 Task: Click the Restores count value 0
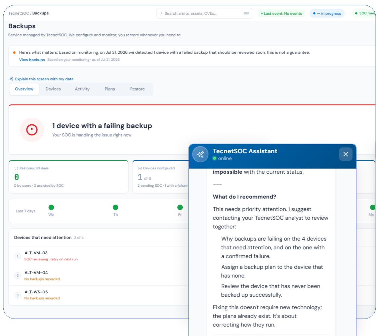tap(17, 177)
